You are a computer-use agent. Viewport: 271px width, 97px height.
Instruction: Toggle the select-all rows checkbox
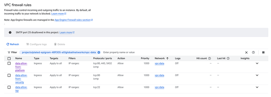pos(9,58)
